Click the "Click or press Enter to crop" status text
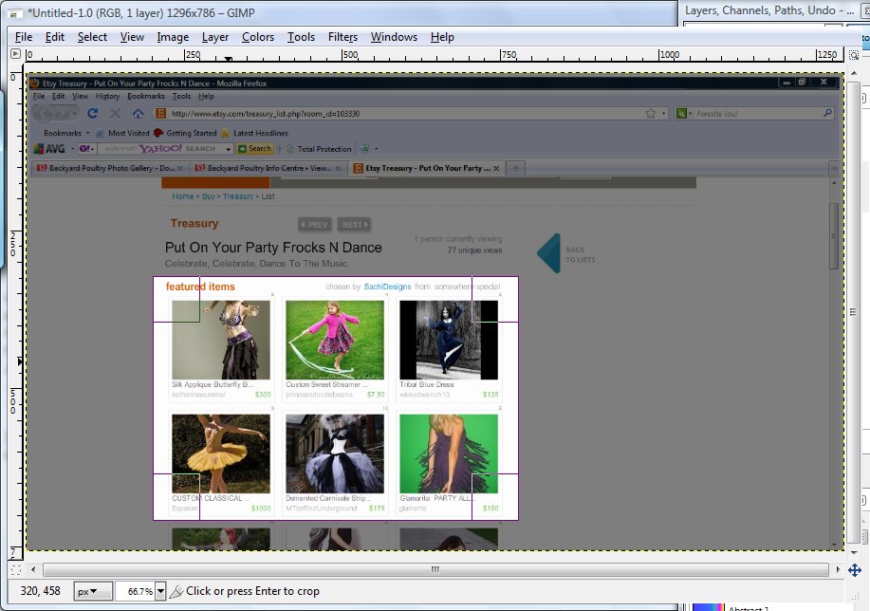870x611 pixels. [x=253, y=592]
